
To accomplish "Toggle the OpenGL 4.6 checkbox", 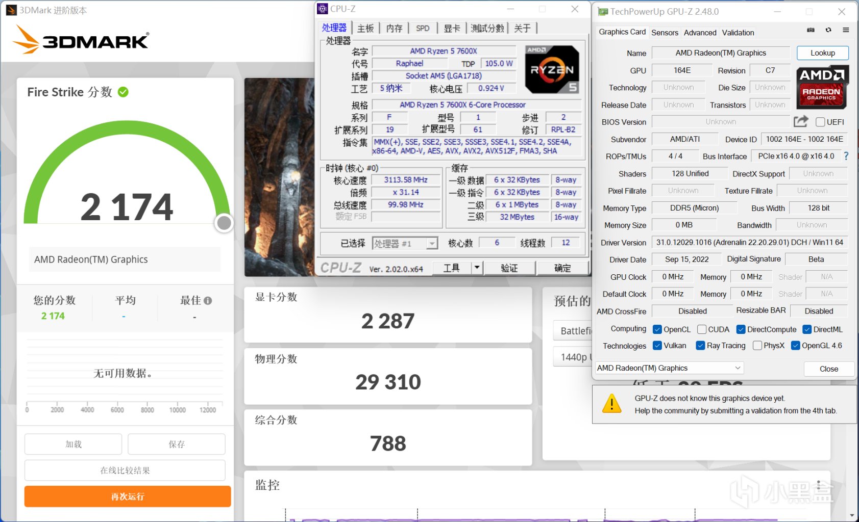I will [x=795, y=346].
